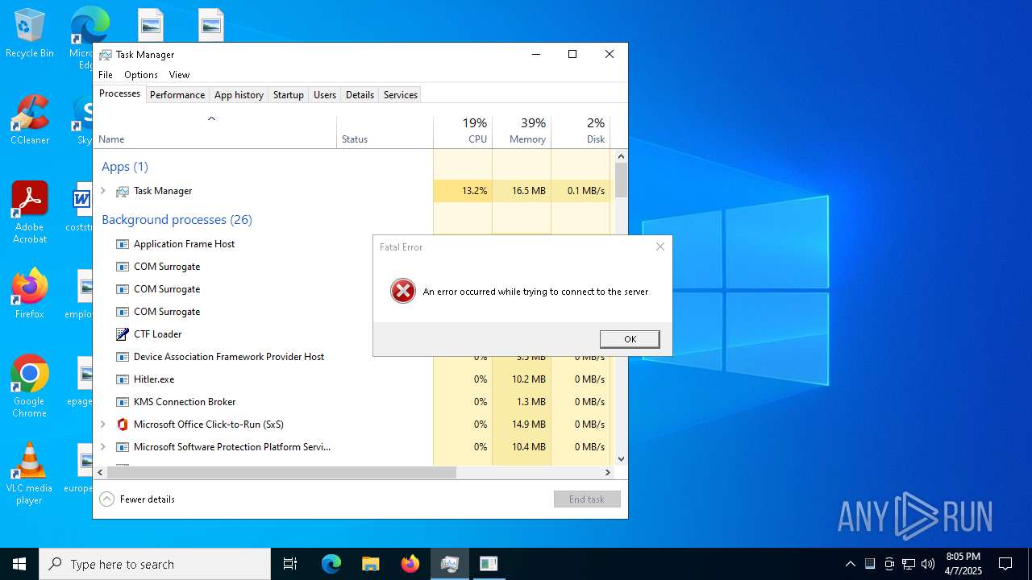Sort processes by Name column

[214, 132]
